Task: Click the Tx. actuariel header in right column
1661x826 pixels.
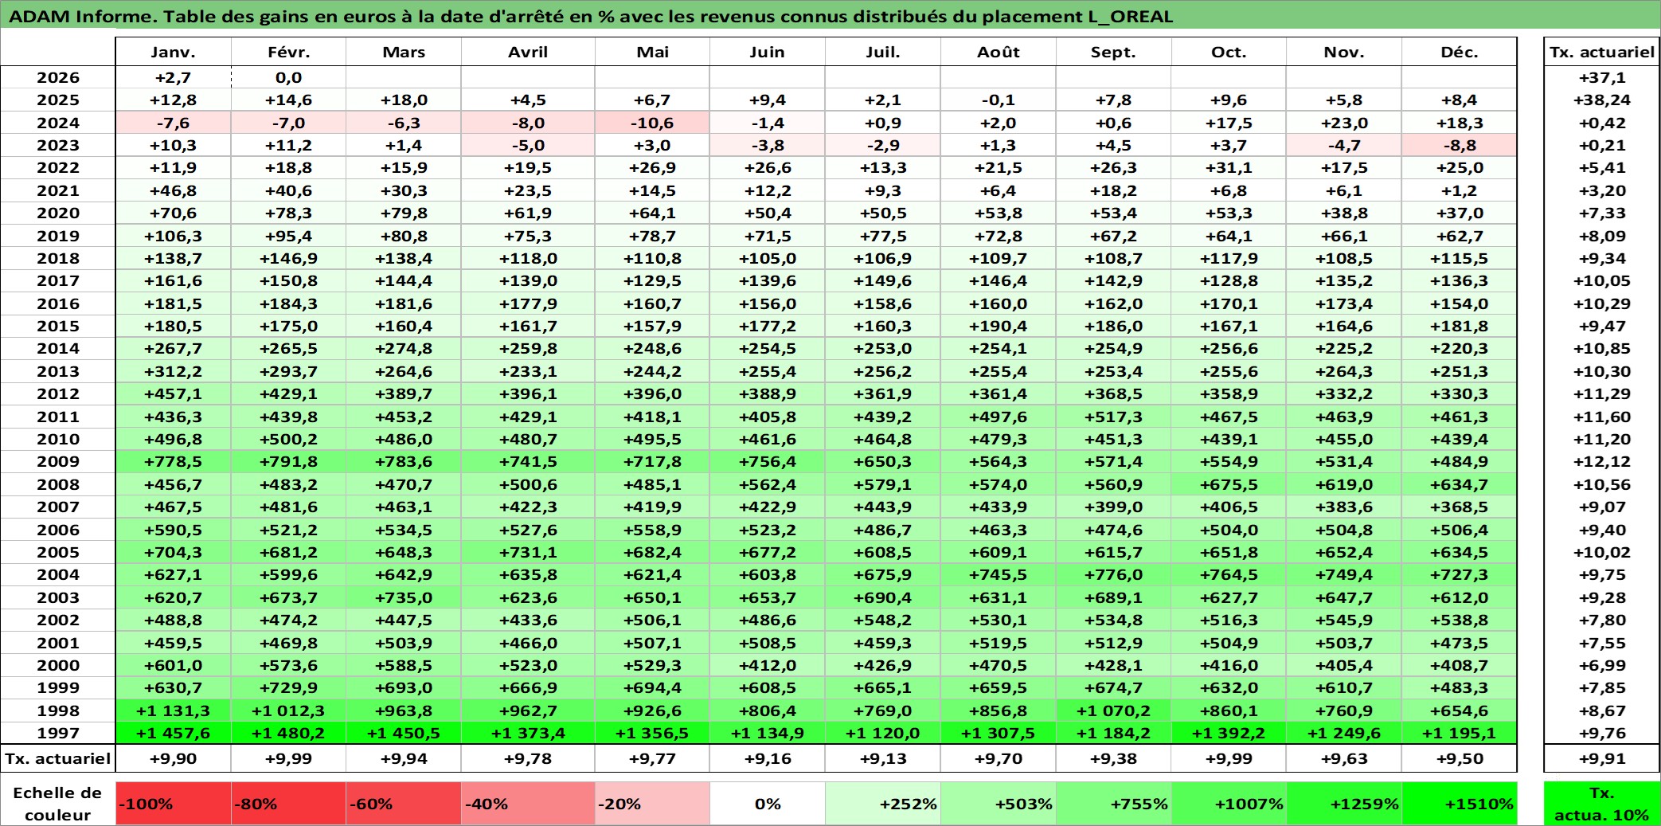Action: coord(1601,52)
